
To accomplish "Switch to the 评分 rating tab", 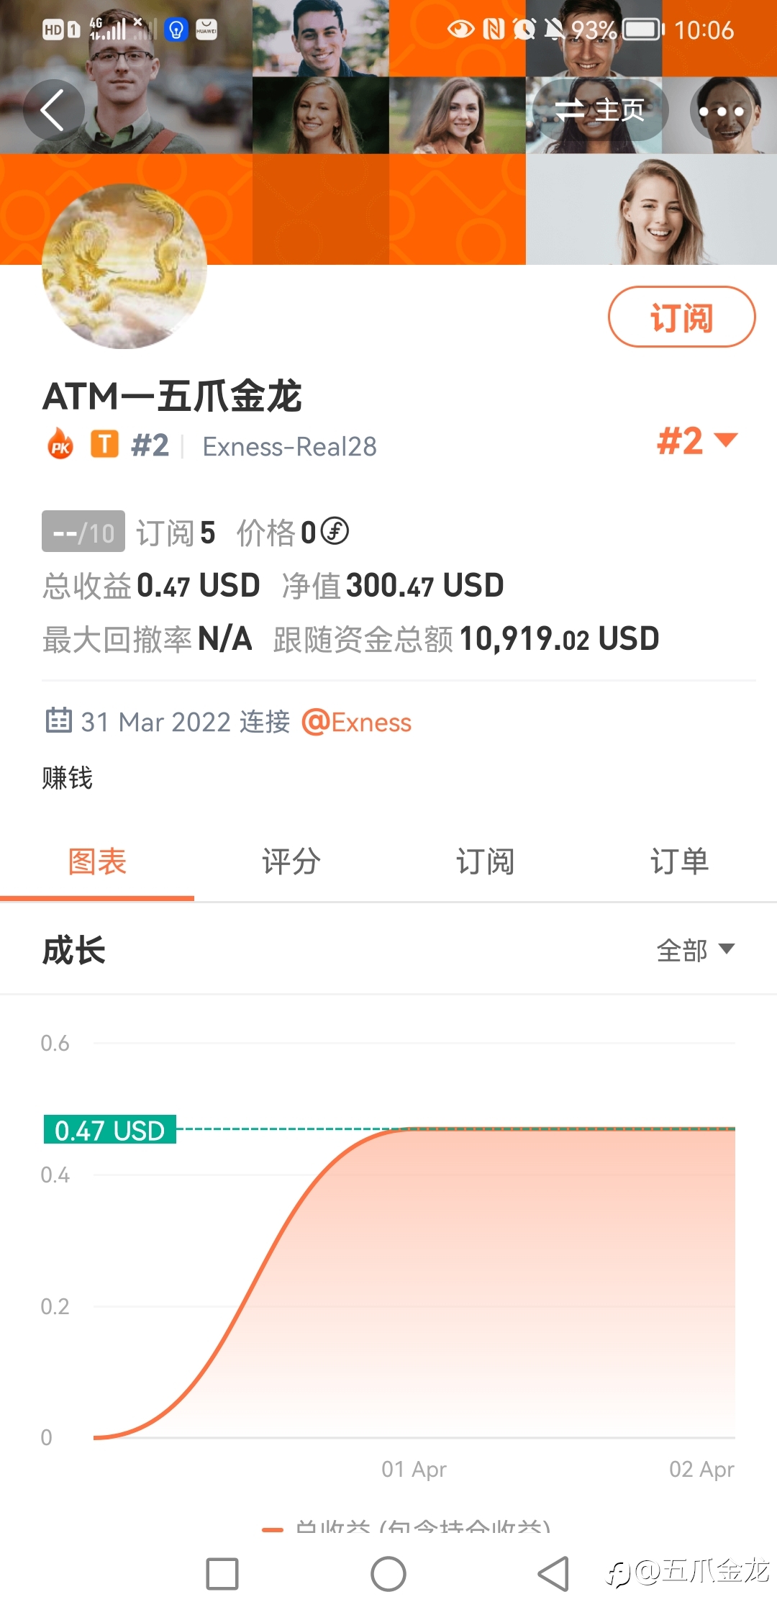I will click(291, 861).
